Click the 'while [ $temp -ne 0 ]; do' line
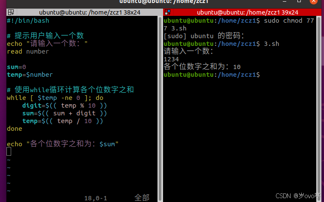 55,98
